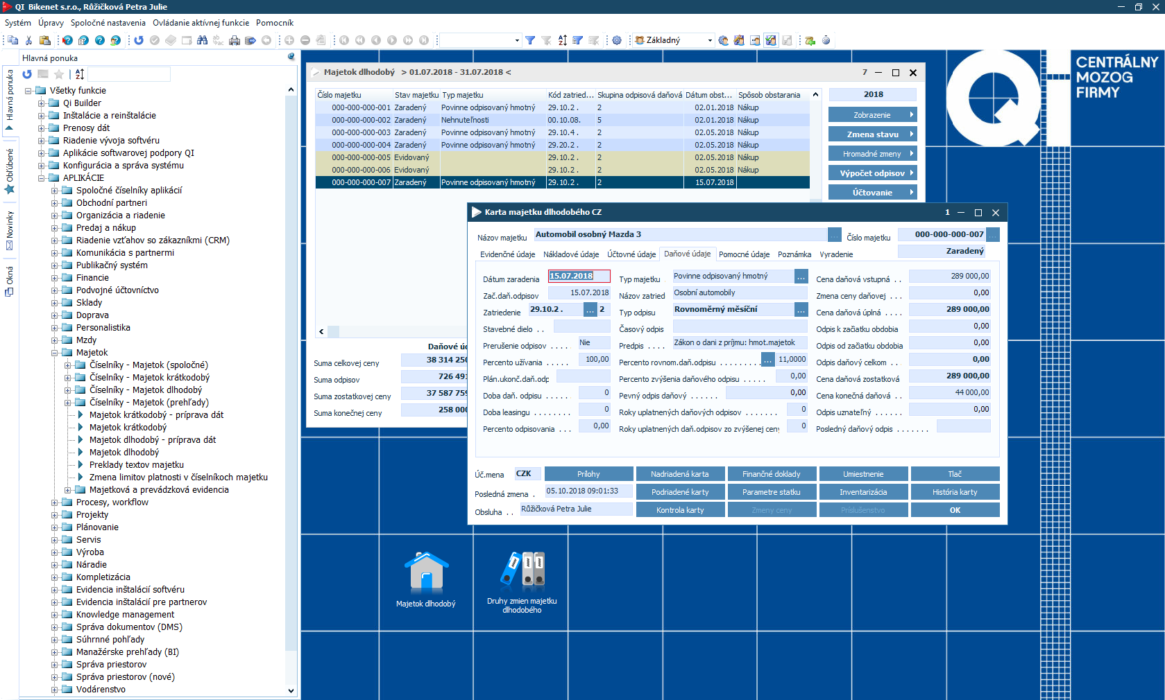The width and height of the screenshot is (1165, 700).
Task: Open the Spoločné nastavenia menu
Action: [x=108, y=23]
